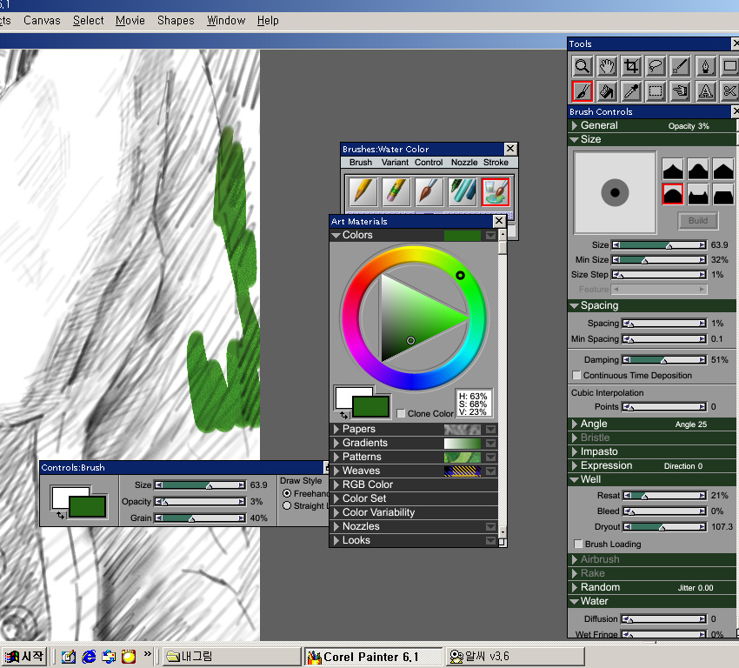
Task: Select the Dropper color picker tool
Action: pyautogui.click(x=632, y=90)
